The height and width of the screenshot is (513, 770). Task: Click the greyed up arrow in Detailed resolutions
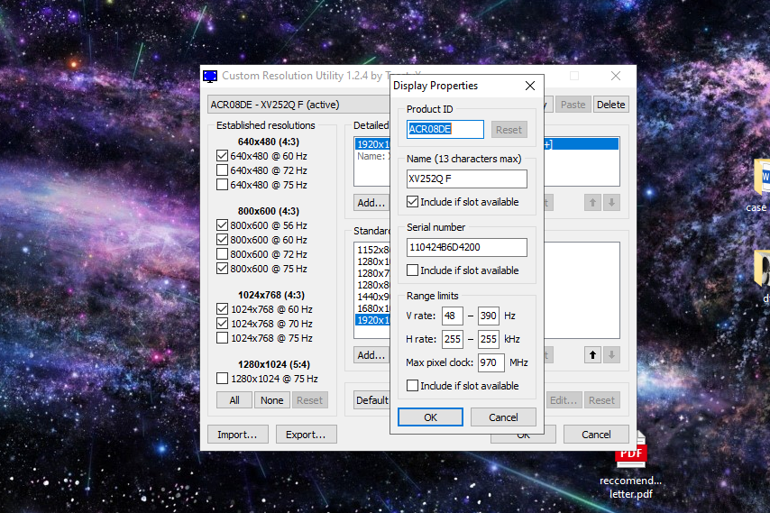tap(592, 203)
